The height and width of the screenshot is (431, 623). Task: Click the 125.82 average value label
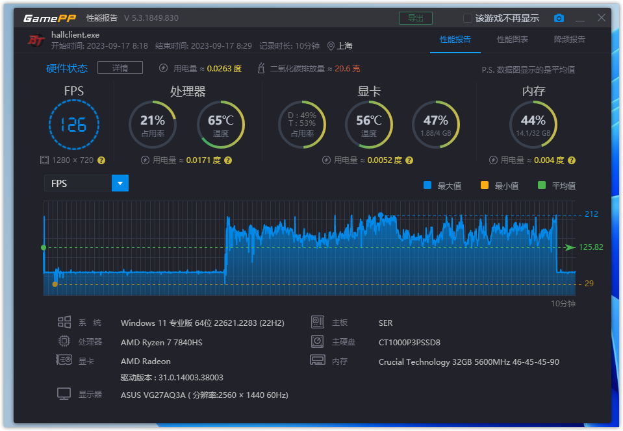[591, 247]
